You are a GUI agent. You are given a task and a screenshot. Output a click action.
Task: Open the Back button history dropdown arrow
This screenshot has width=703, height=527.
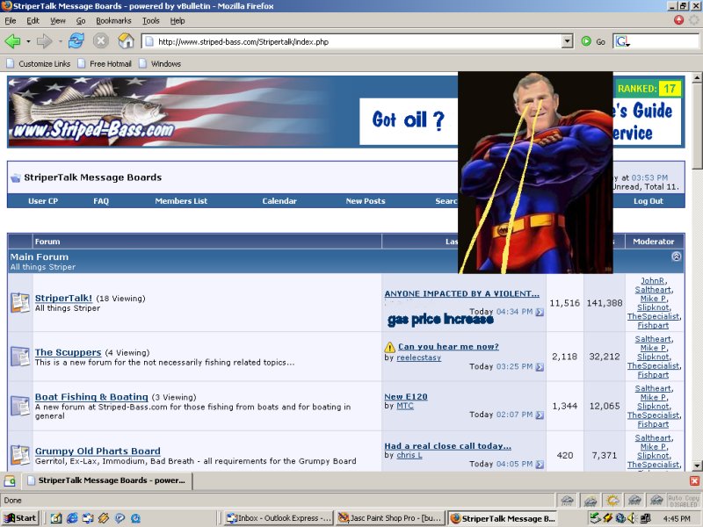tap(28, 41)
